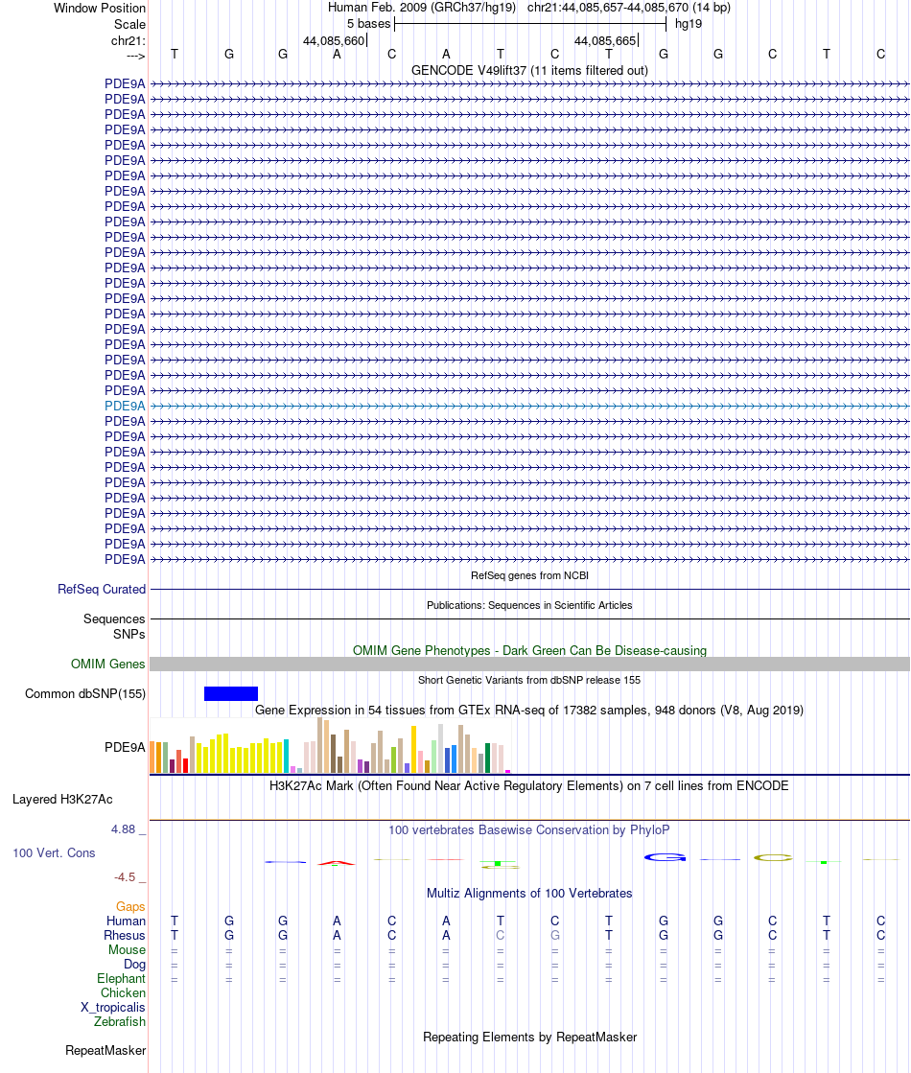Click the H3K27Ac Mark ENCODE track title
This screenshot has width=911, height=1073.
click(x=528, y=785)
